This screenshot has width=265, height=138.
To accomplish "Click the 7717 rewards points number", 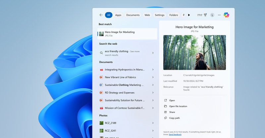I will click(x=200, y=15).
